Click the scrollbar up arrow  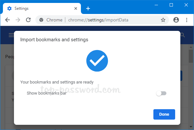tap(191, 47)
